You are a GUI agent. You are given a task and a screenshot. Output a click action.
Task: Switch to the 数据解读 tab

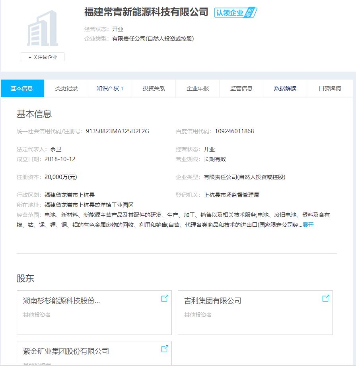[x=285, y=88]
